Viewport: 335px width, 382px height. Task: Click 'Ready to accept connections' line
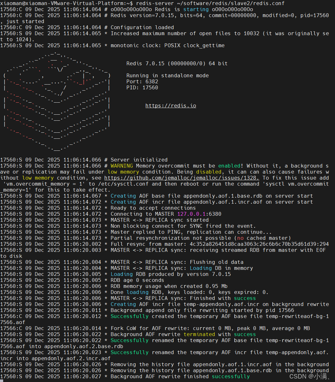(x=98, y=208)
